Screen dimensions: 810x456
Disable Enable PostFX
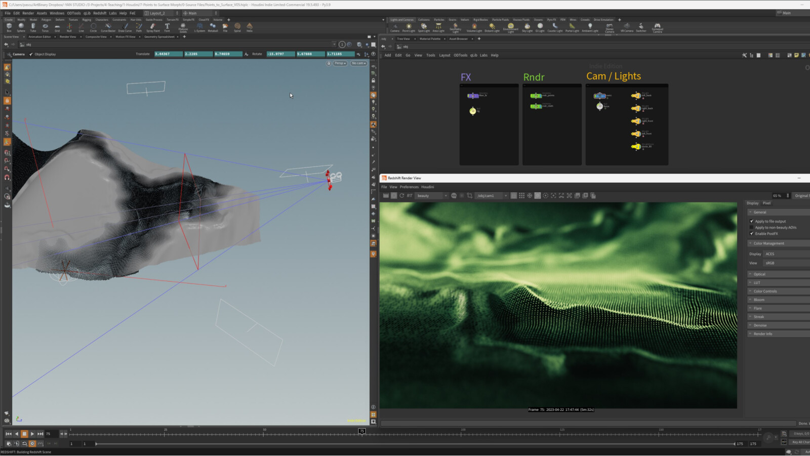pyautogui.click(x=752, y=233)
